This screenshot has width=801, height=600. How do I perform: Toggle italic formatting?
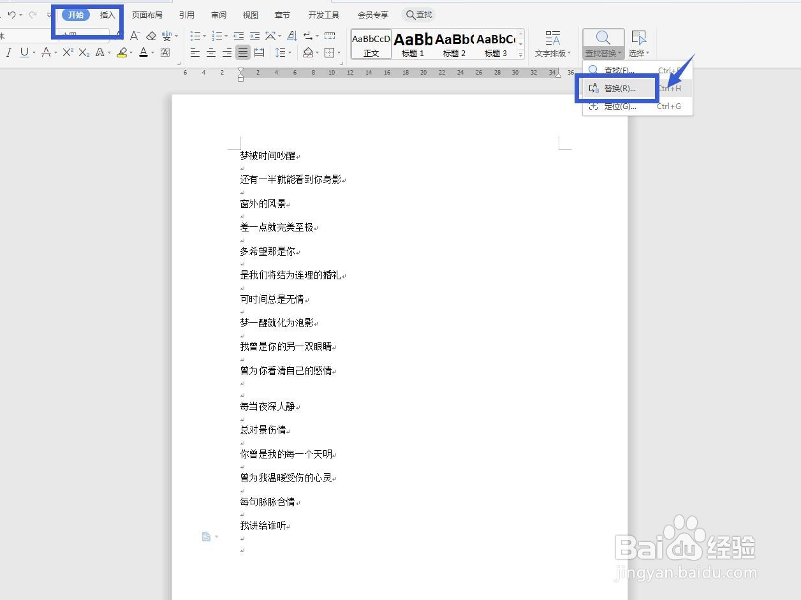point(8,52)
